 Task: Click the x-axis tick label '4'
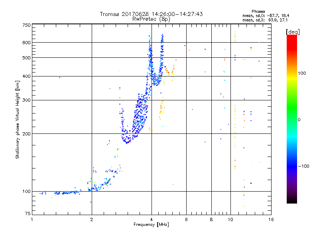(152, 219)
